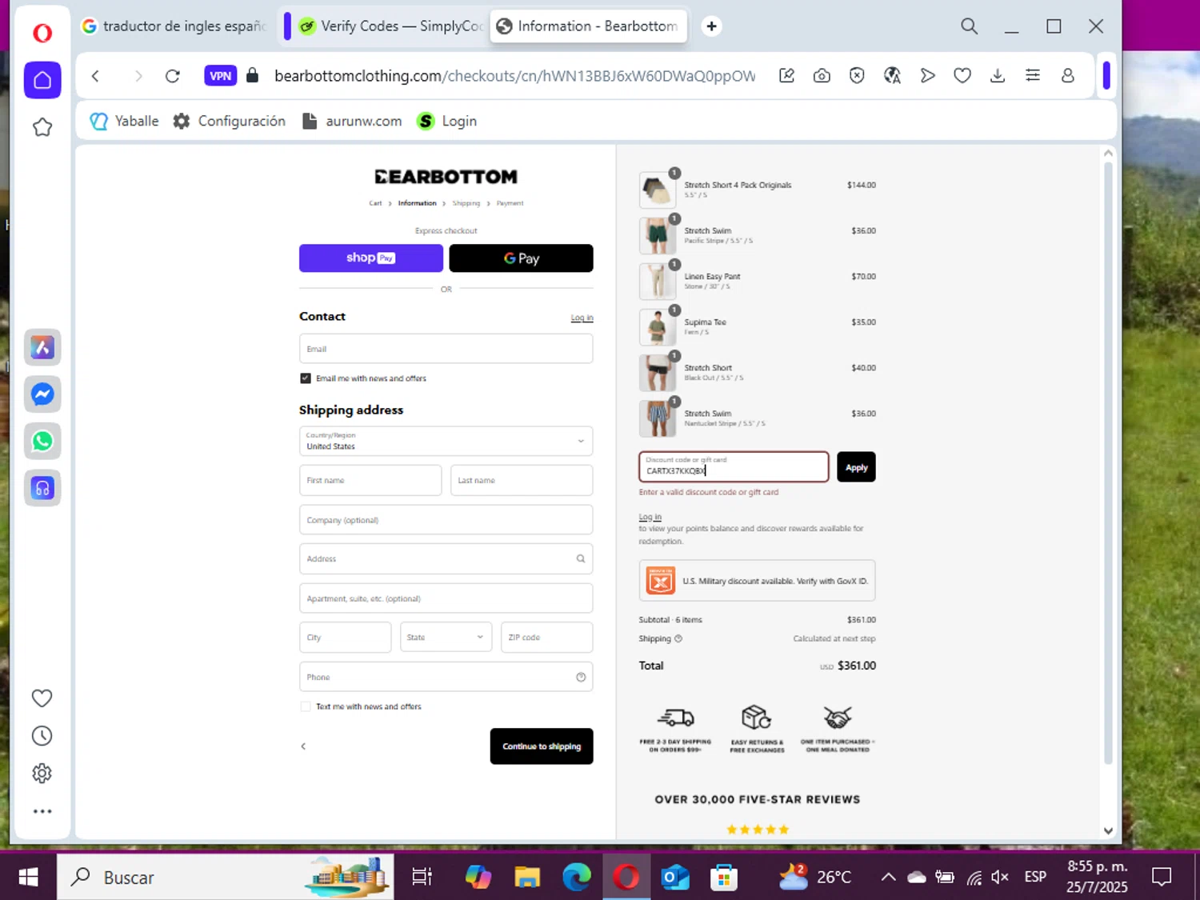This screenshot has height=900, width=1200.
Task: Click Phone field help icon
Action: tap(581, 677)
